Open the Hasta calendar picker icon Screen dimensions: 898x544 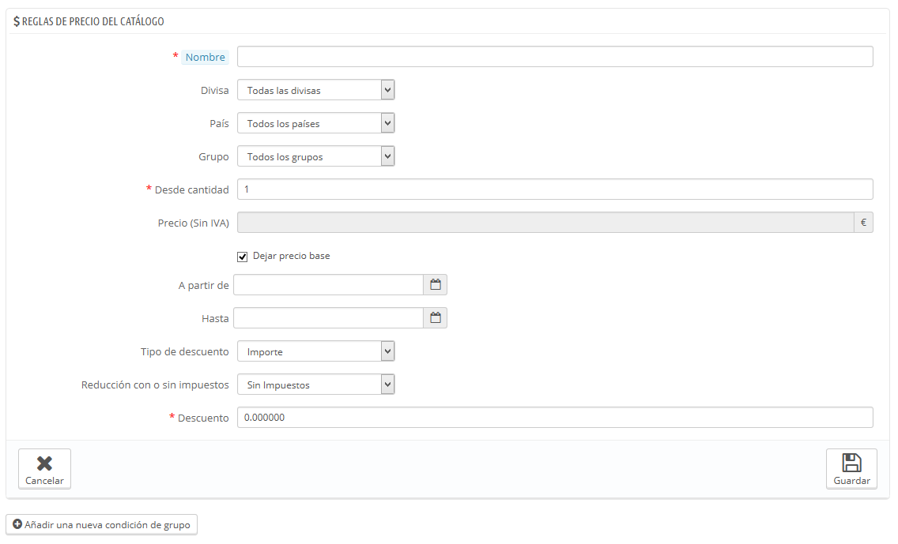[x=436, y=318]
